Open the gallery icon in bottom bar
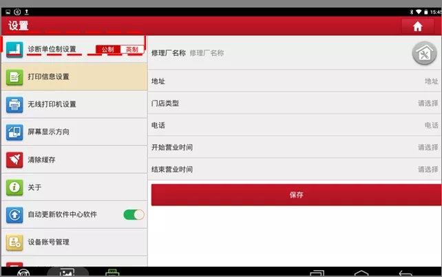442x277 pixels. [x=67, y=272]
